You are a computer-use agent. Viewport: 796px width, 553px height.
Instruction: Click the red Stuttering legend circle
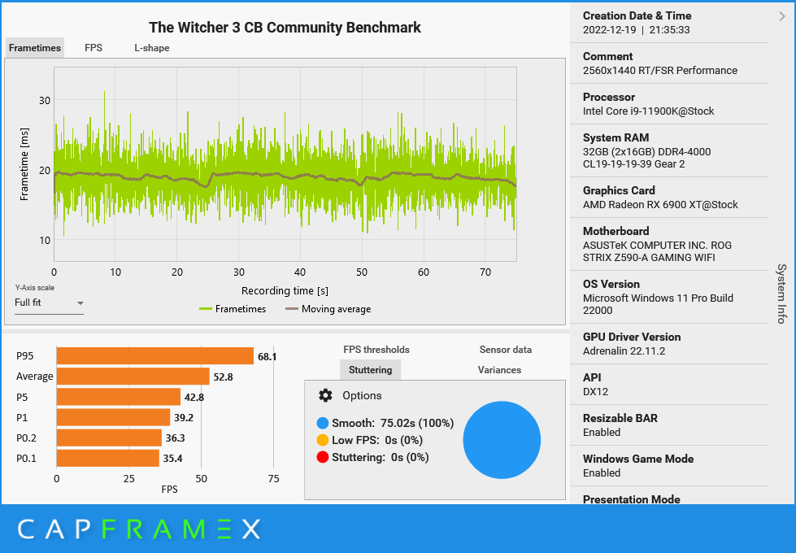click(322, 457)
